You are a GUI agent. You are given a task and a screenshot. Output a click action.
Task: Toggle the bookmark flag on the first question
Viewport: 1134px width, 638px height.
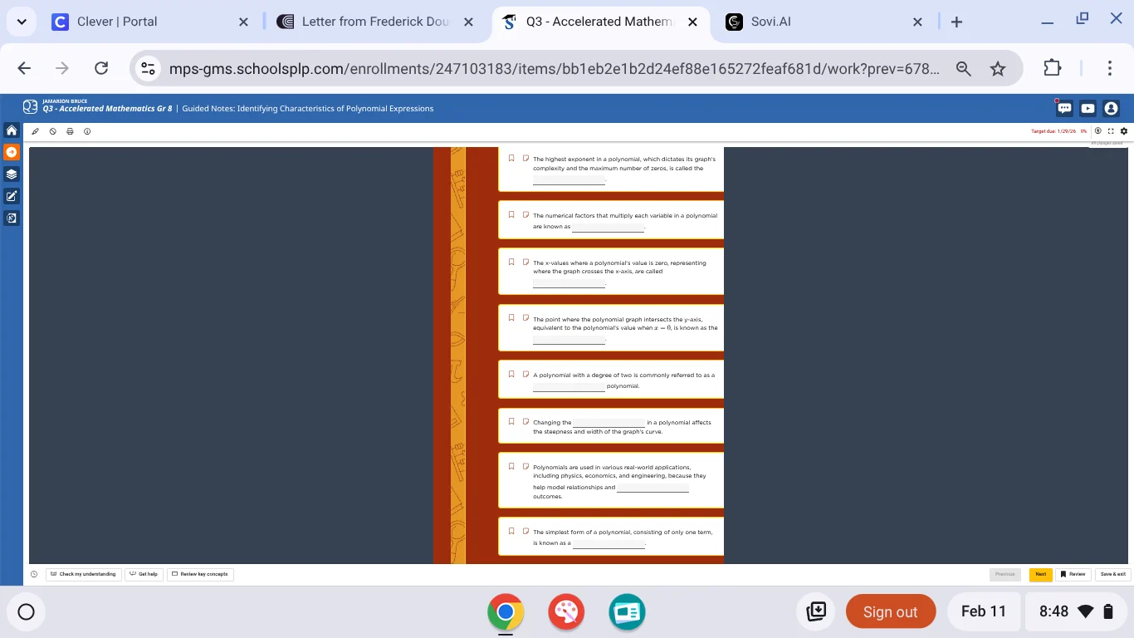[511, 157]
